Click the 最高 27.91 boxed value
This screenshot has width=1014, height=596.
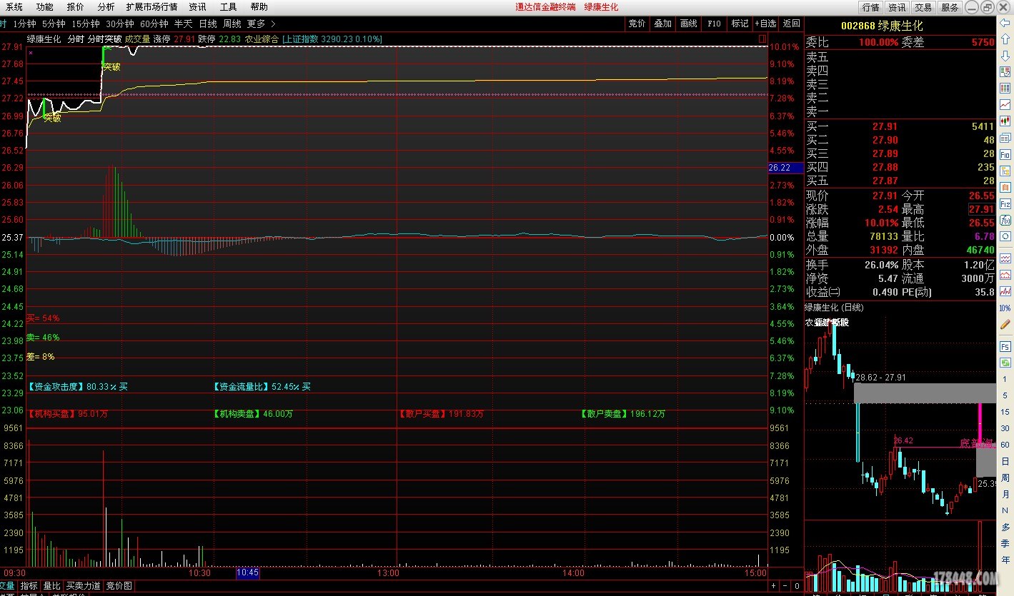click(x=981, y=209)
